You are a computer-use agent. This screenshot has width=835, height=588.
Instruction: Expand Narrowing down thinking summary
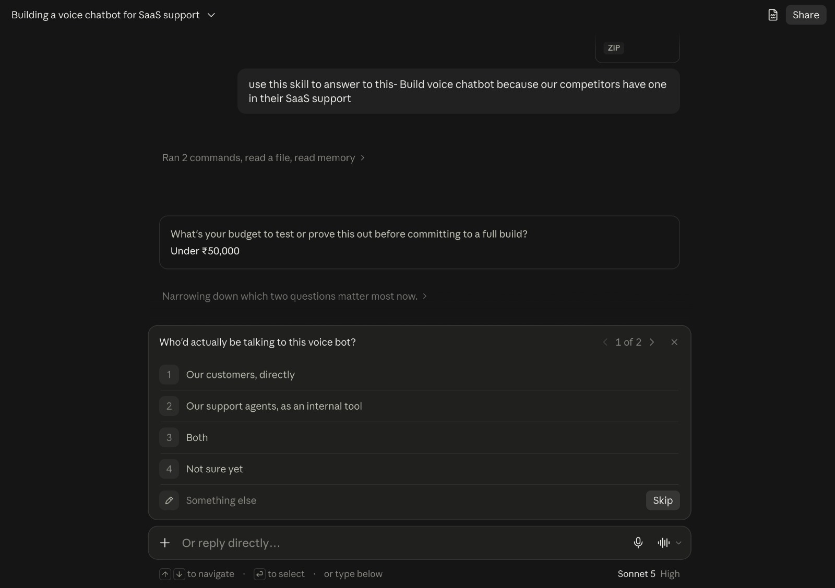pyautogui.click(x=295, y=296)
